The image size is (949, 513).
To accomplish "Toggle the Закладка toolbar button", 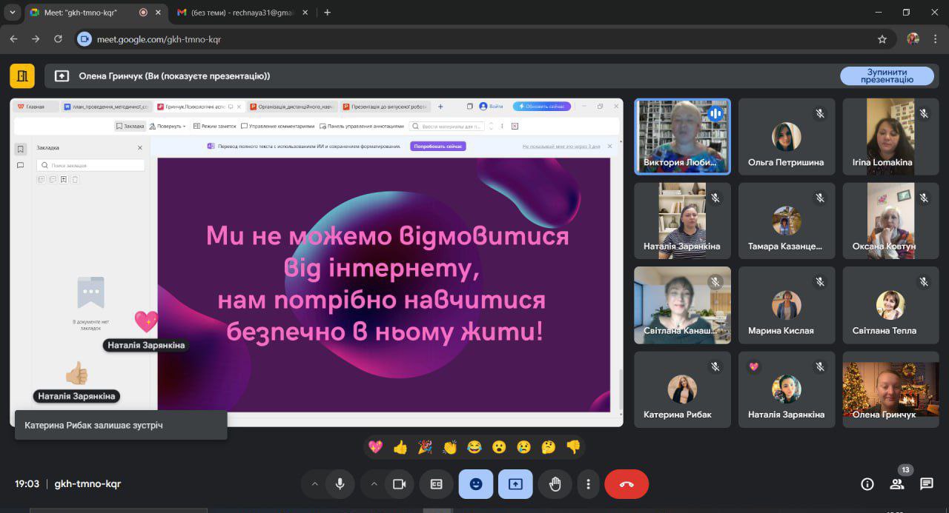I will pyautogui.click(x=130, y=126).
